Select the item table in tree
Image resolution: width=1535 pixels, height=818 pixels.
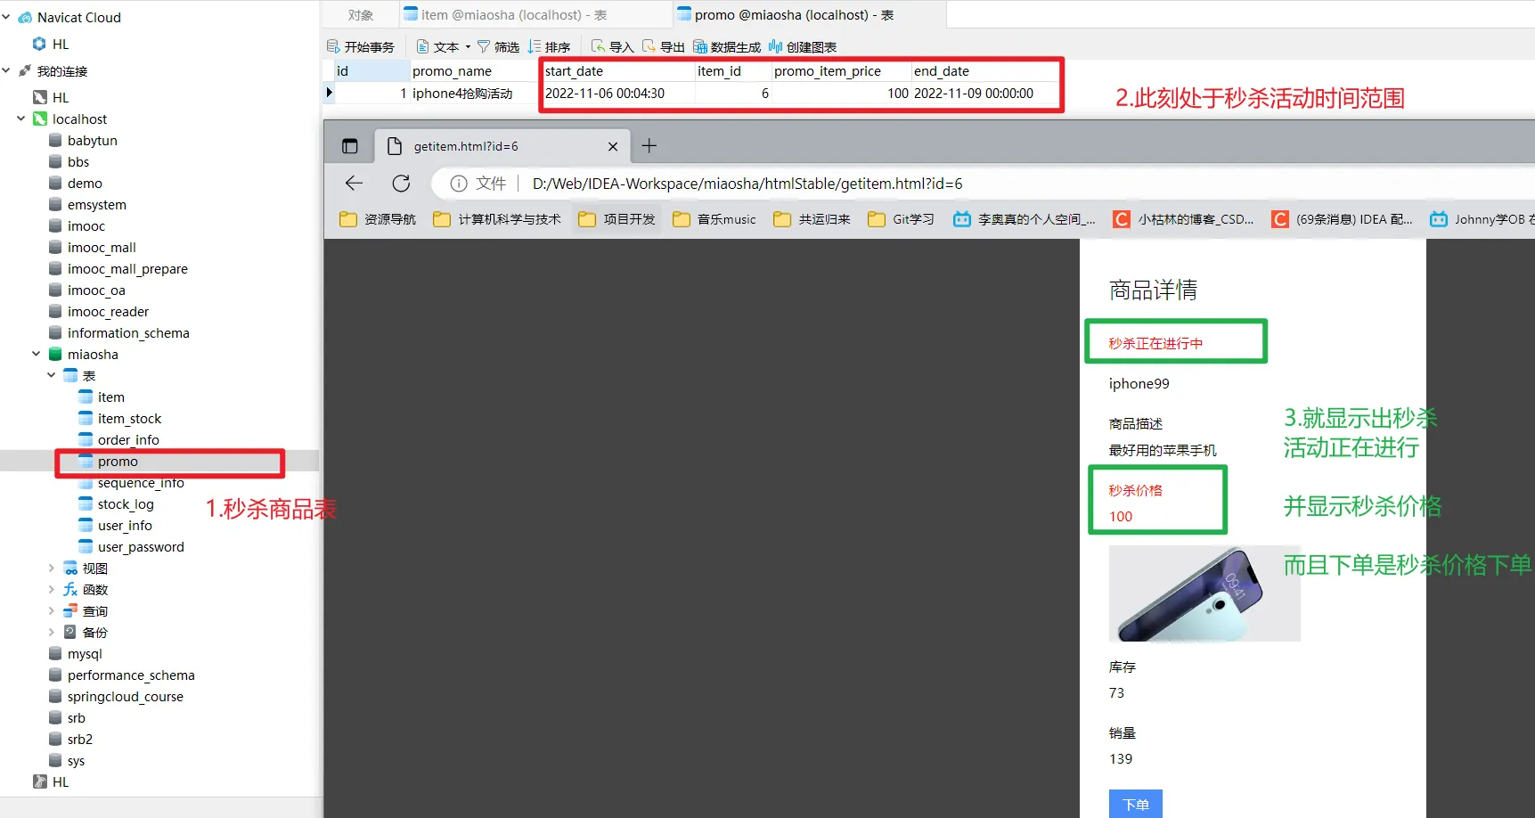point(111,397)
